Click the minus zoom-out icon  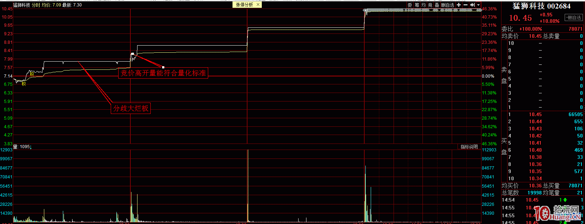pyautogui.click(x=466, y=5)
